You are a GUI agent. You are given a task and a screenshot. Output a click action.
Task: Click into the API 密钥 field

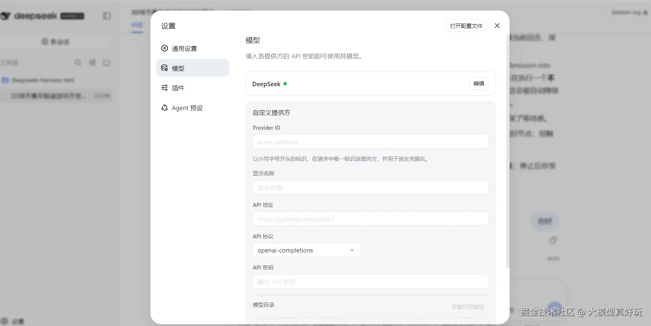pyautogui.click(x=370, y=281)
